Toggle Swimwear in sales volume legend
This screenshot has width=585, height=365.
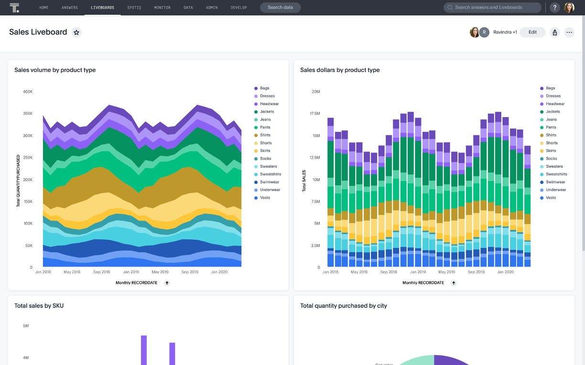click(x=267, y=182)
